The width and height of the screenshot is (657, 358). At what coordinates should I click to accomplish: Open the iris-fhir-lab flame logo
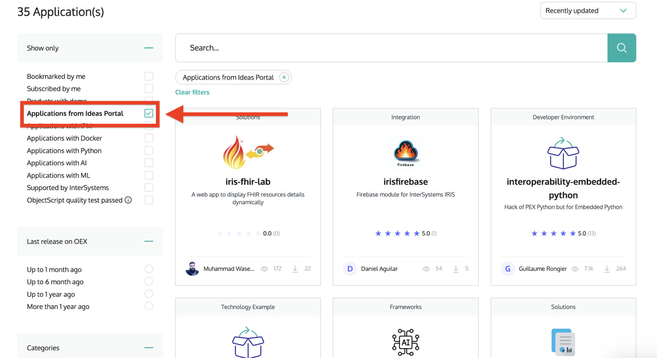(248, 152)
